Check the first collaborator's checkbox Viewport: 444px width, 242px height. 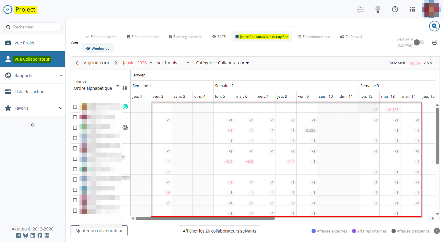75,107
